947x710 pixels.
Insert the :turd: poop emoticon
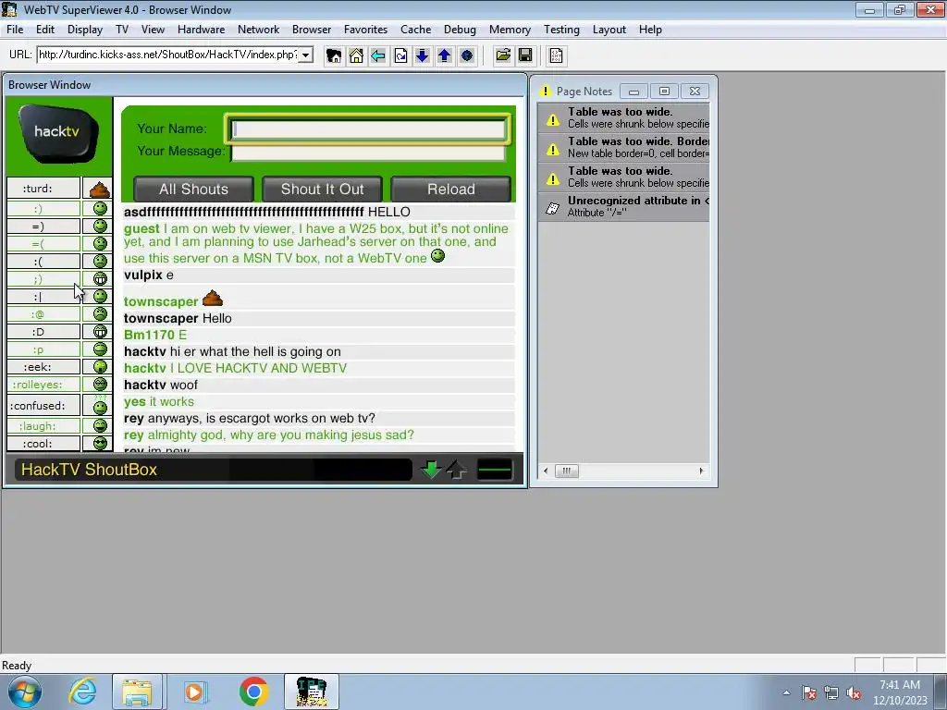click(x=100, y=190)
